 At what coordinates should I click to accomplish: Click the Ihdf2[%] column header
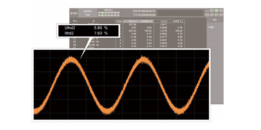[177, 21]
